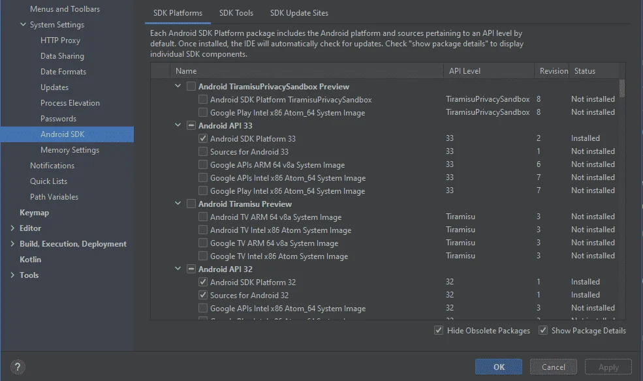
Task: Switch to the SDK Update Sites tab
Action: tap(299, 13)
